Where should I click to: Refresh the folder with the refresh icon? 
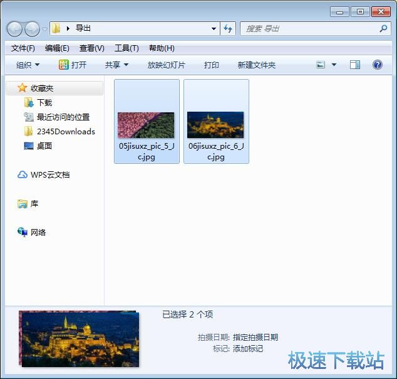228,29
